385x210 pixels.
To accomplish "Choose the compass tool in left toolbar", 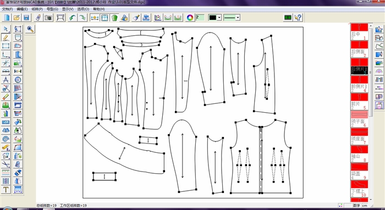I will (6, 80).
